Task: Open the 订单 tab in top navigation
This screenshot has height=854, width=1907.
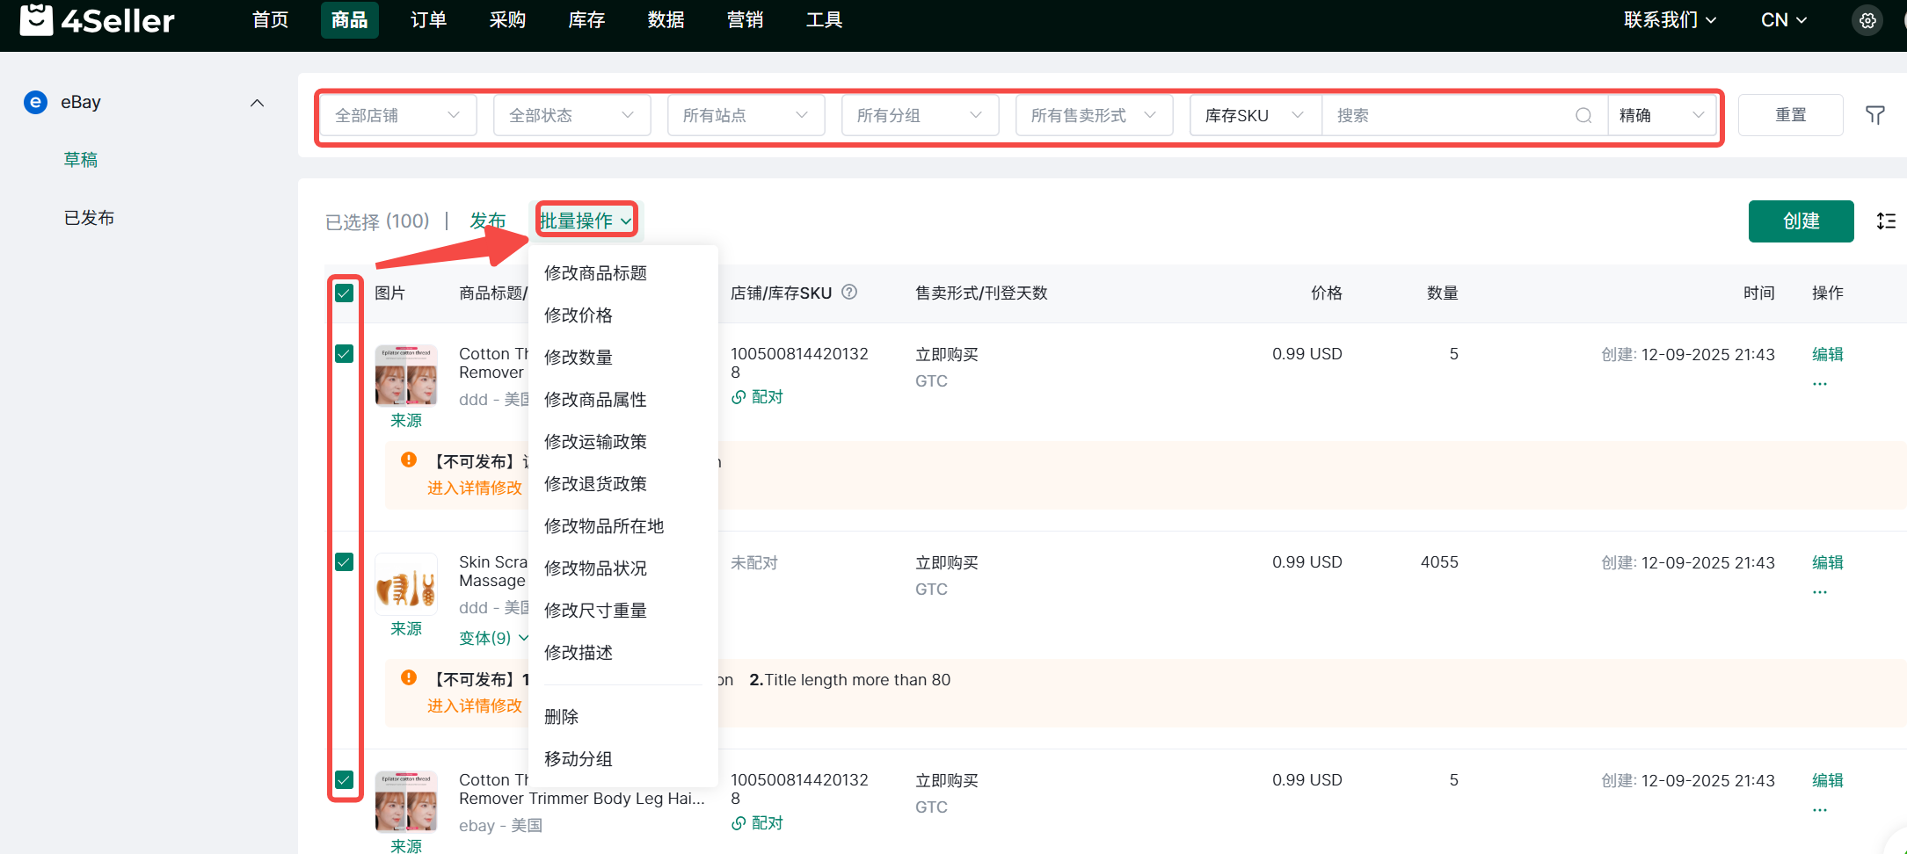Action: pos(428,20)
